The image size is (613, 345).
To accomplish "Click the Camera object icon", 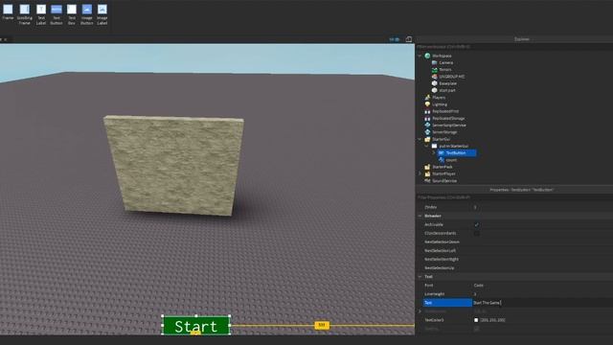I will [x=434, y=62].
